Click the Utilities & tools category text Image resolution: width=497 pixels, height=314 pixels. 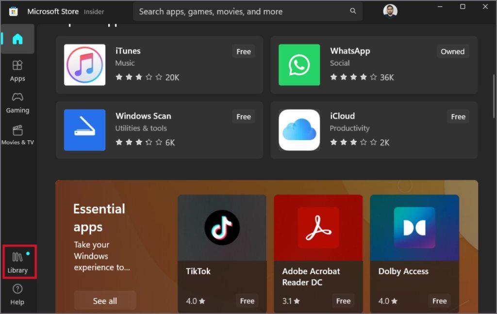pos(141,128)
